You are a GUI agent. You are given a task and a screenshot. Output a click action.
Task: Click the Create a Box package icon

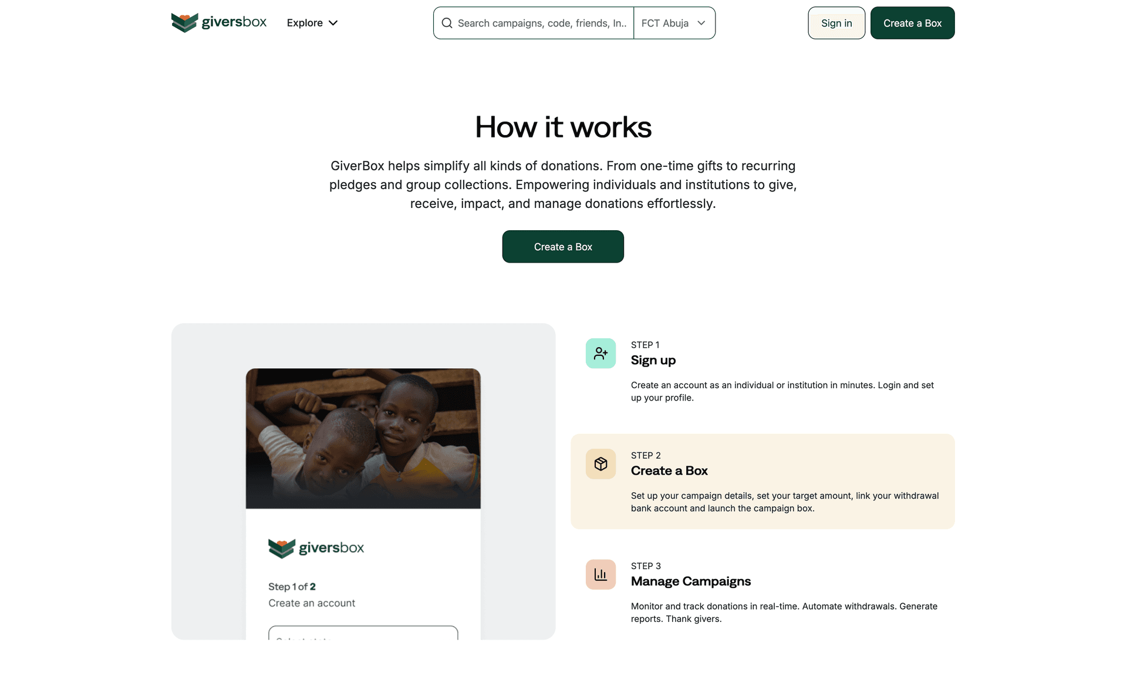(600, 464)
